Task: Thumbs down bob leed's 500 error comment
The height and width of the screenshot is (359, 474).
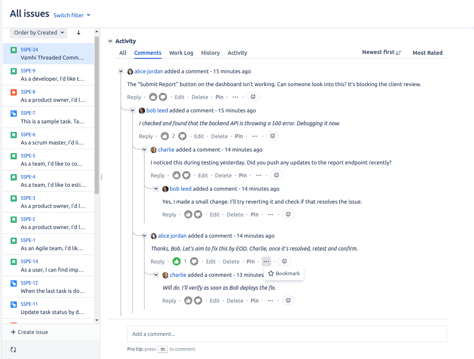Action: coord(183,136)
